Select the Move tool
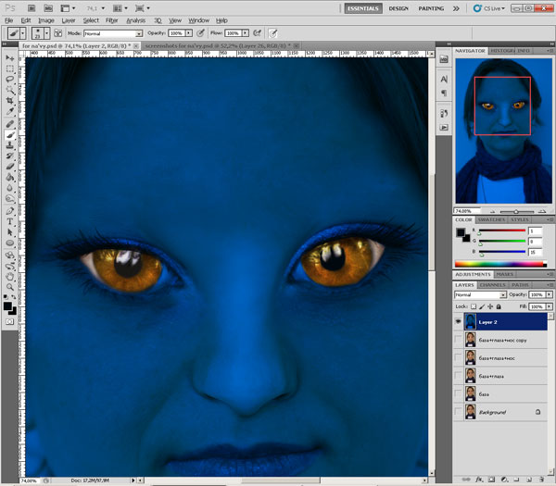This screenshot has width=556, height=486. tap(10, 57)
